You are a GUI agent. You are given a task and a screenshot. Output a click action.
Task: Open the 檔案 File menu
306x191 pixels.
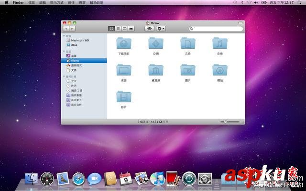(x=32, y=2)
